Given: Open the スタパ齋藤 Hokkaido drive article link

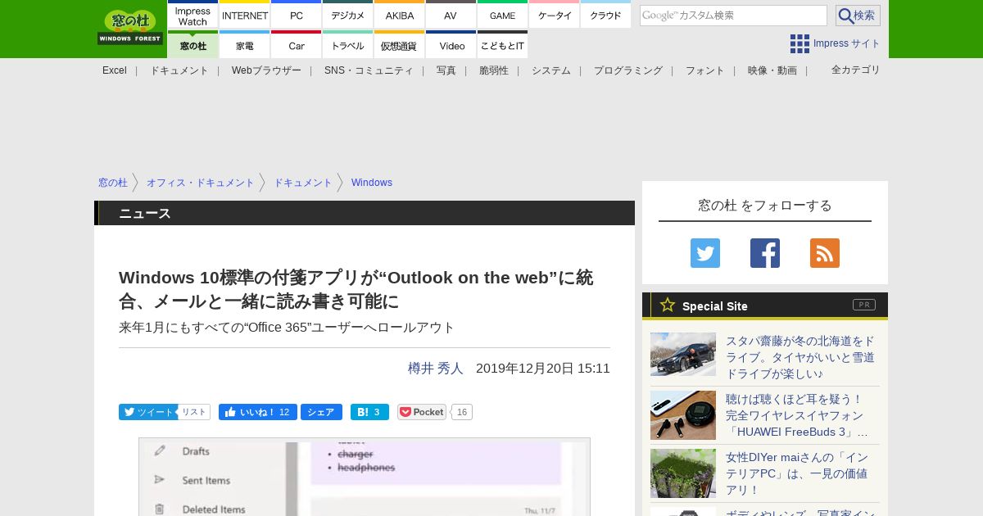Looking at the screenshot, I should [800, 357].
